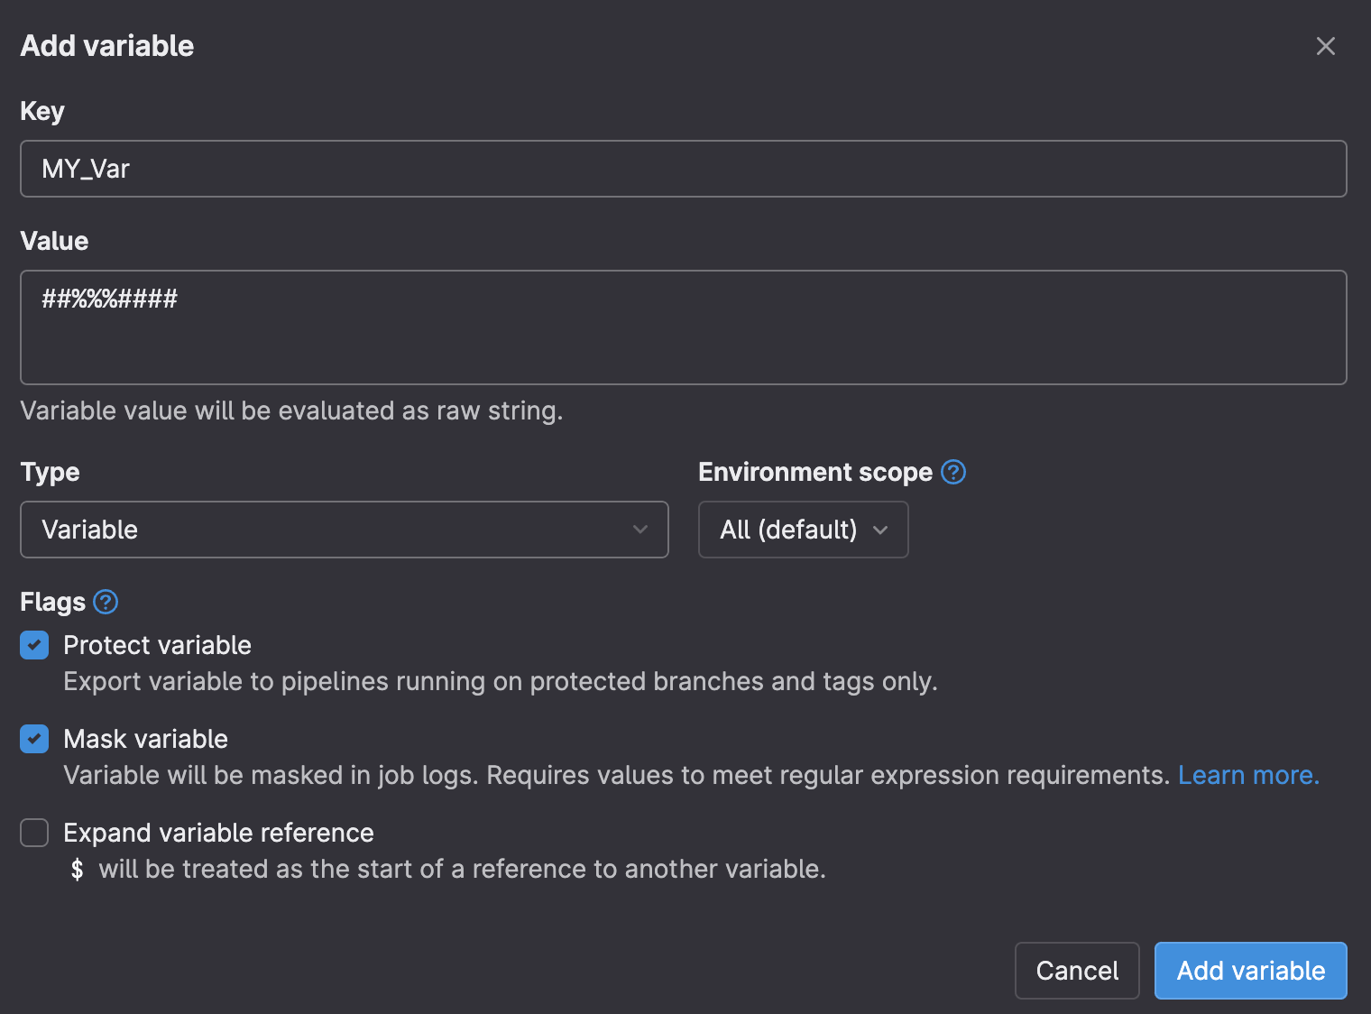This screenshot has height=1014, width=1371.
Task: Click the X icon in the corner
Action: (1325, 45)
